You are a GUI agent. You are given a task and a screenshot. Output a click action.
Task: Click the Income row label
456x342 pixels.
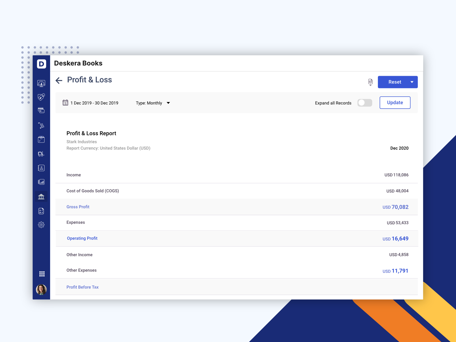pos(74,175)
